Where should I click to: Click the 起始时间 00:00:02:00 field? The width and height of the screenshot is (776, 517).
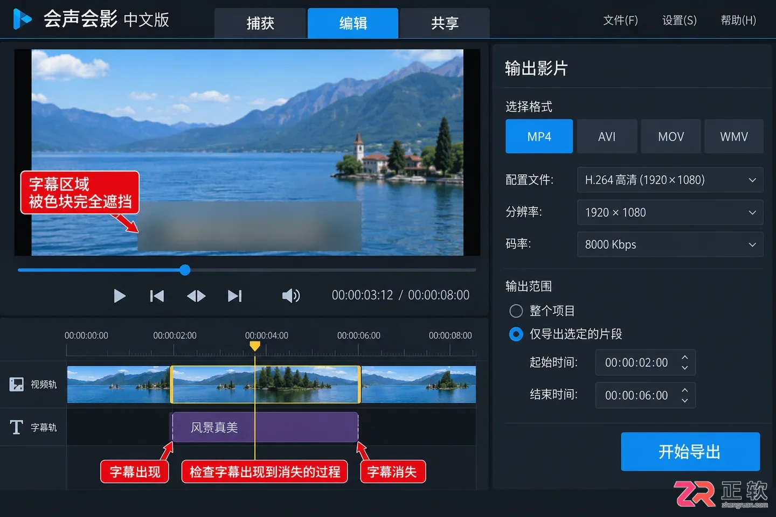645,362
